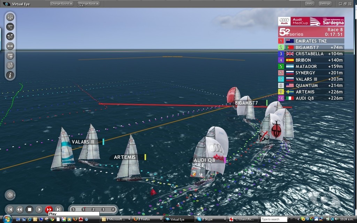Click the Virtual Eye title bar logo
Viewport: 357px width, 223px height.
(6, 4)
